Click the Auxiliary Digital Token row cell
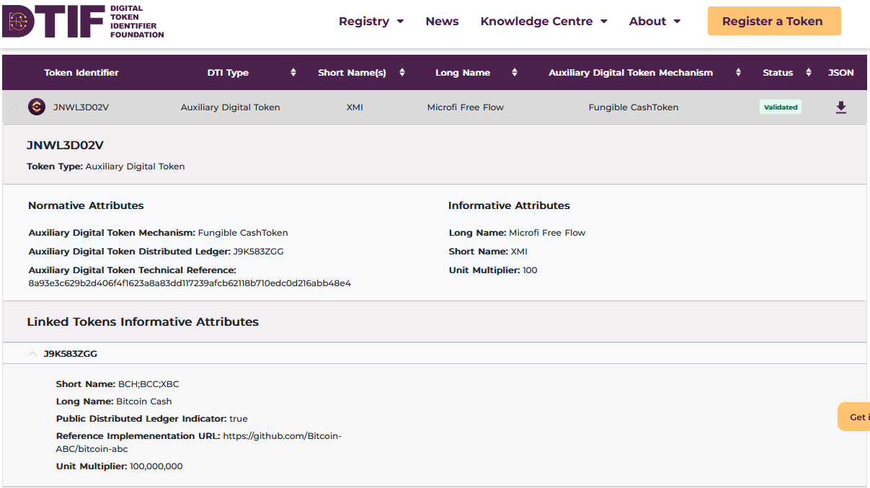 [231, 107]
